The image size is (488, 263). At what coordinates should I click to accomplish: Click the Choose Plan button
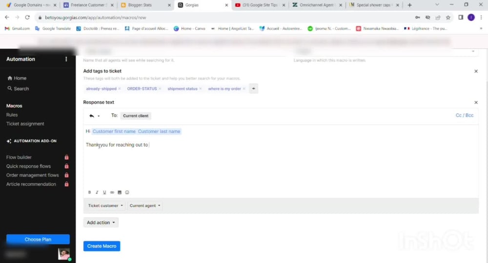(38, 240)
